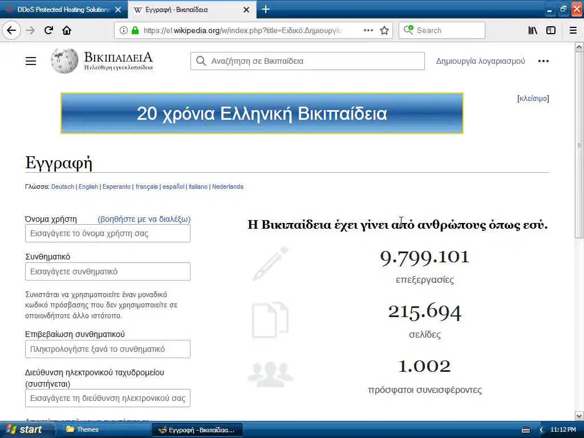Click the 9.799.101 edits count
Screen dimensions: 584x438
(424, 257)
